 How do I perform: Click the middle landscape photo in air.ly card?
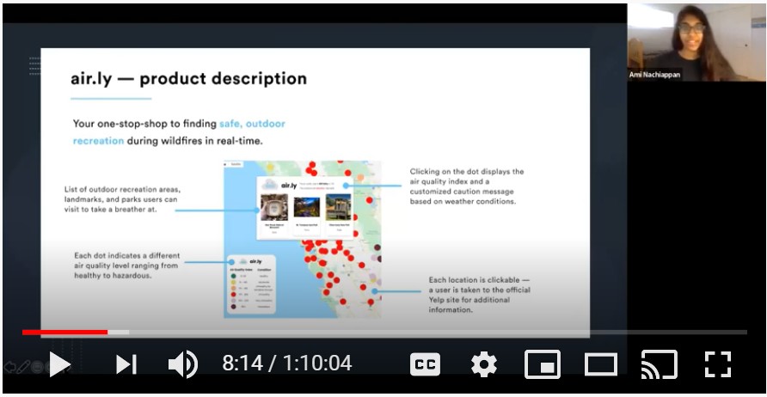point(307,207)
